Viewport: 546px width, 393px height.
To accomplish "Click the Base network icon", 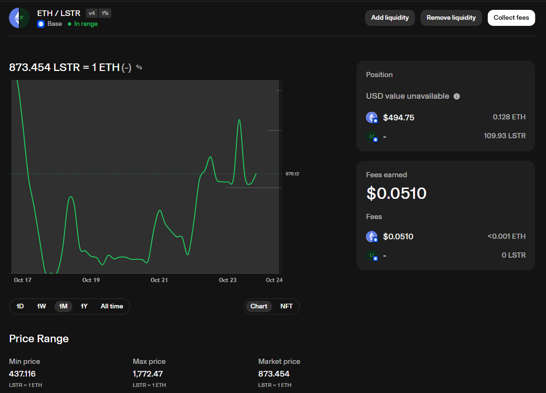I will coord(41,24).
